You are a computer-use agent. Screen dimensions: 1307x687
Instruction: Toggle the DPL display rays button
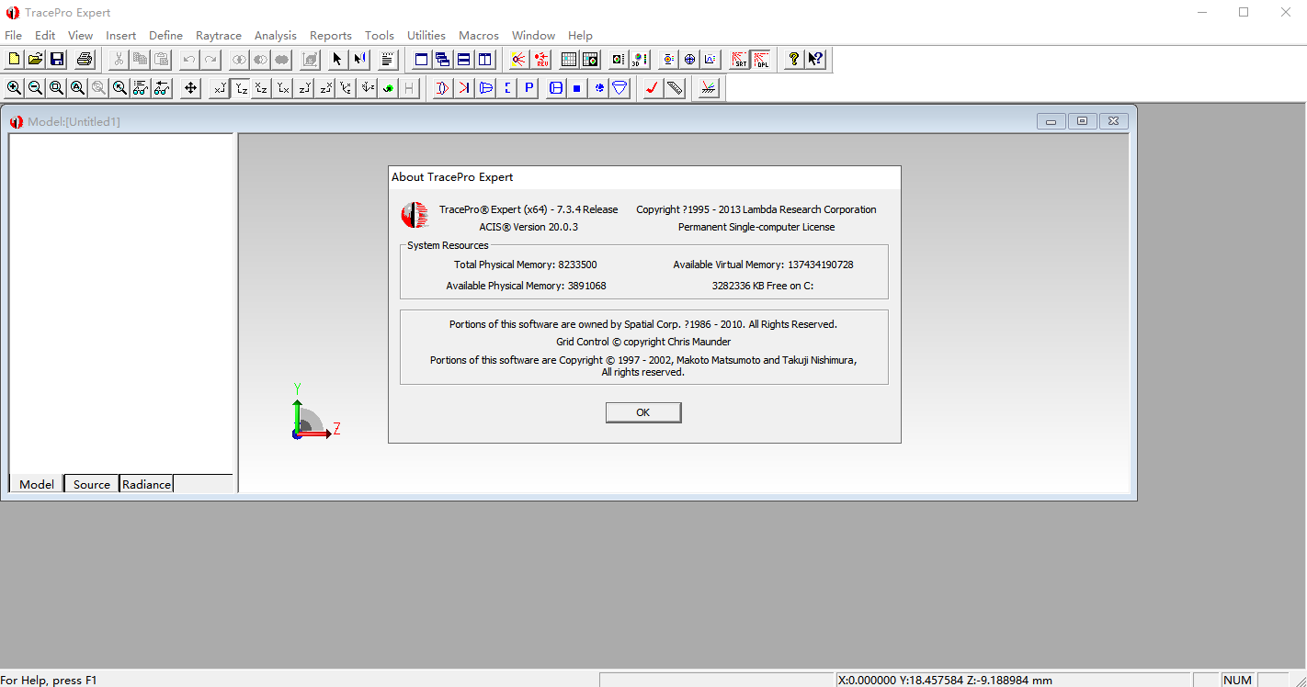762,60
